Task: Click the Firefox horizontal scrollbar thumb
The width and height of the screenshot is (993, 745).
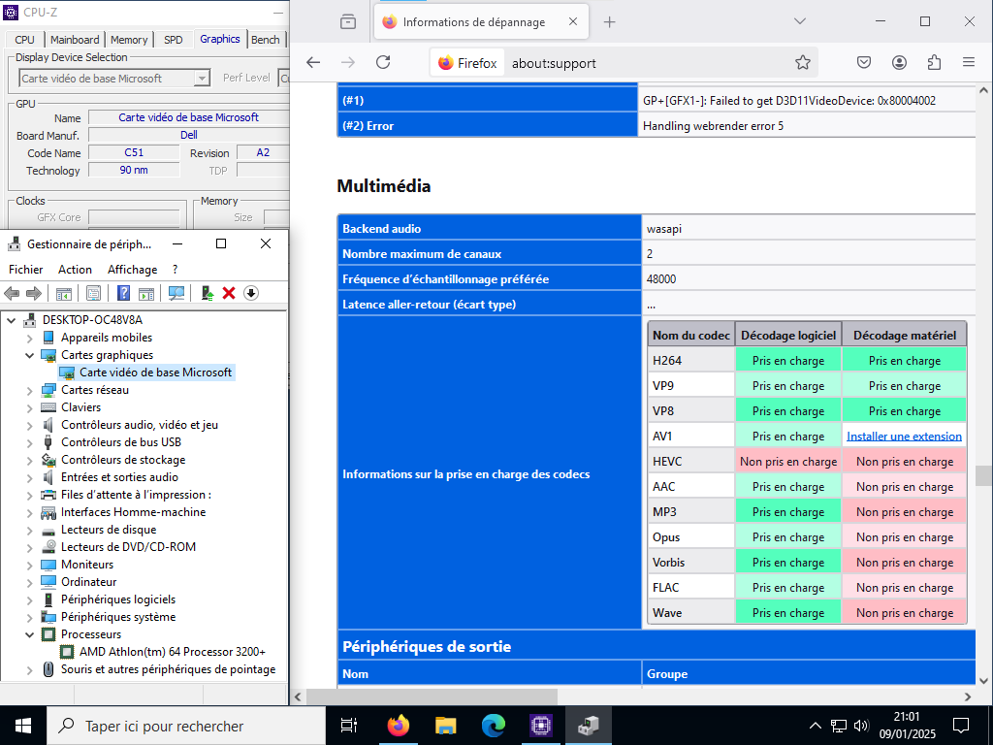Action: coord(432,696)
